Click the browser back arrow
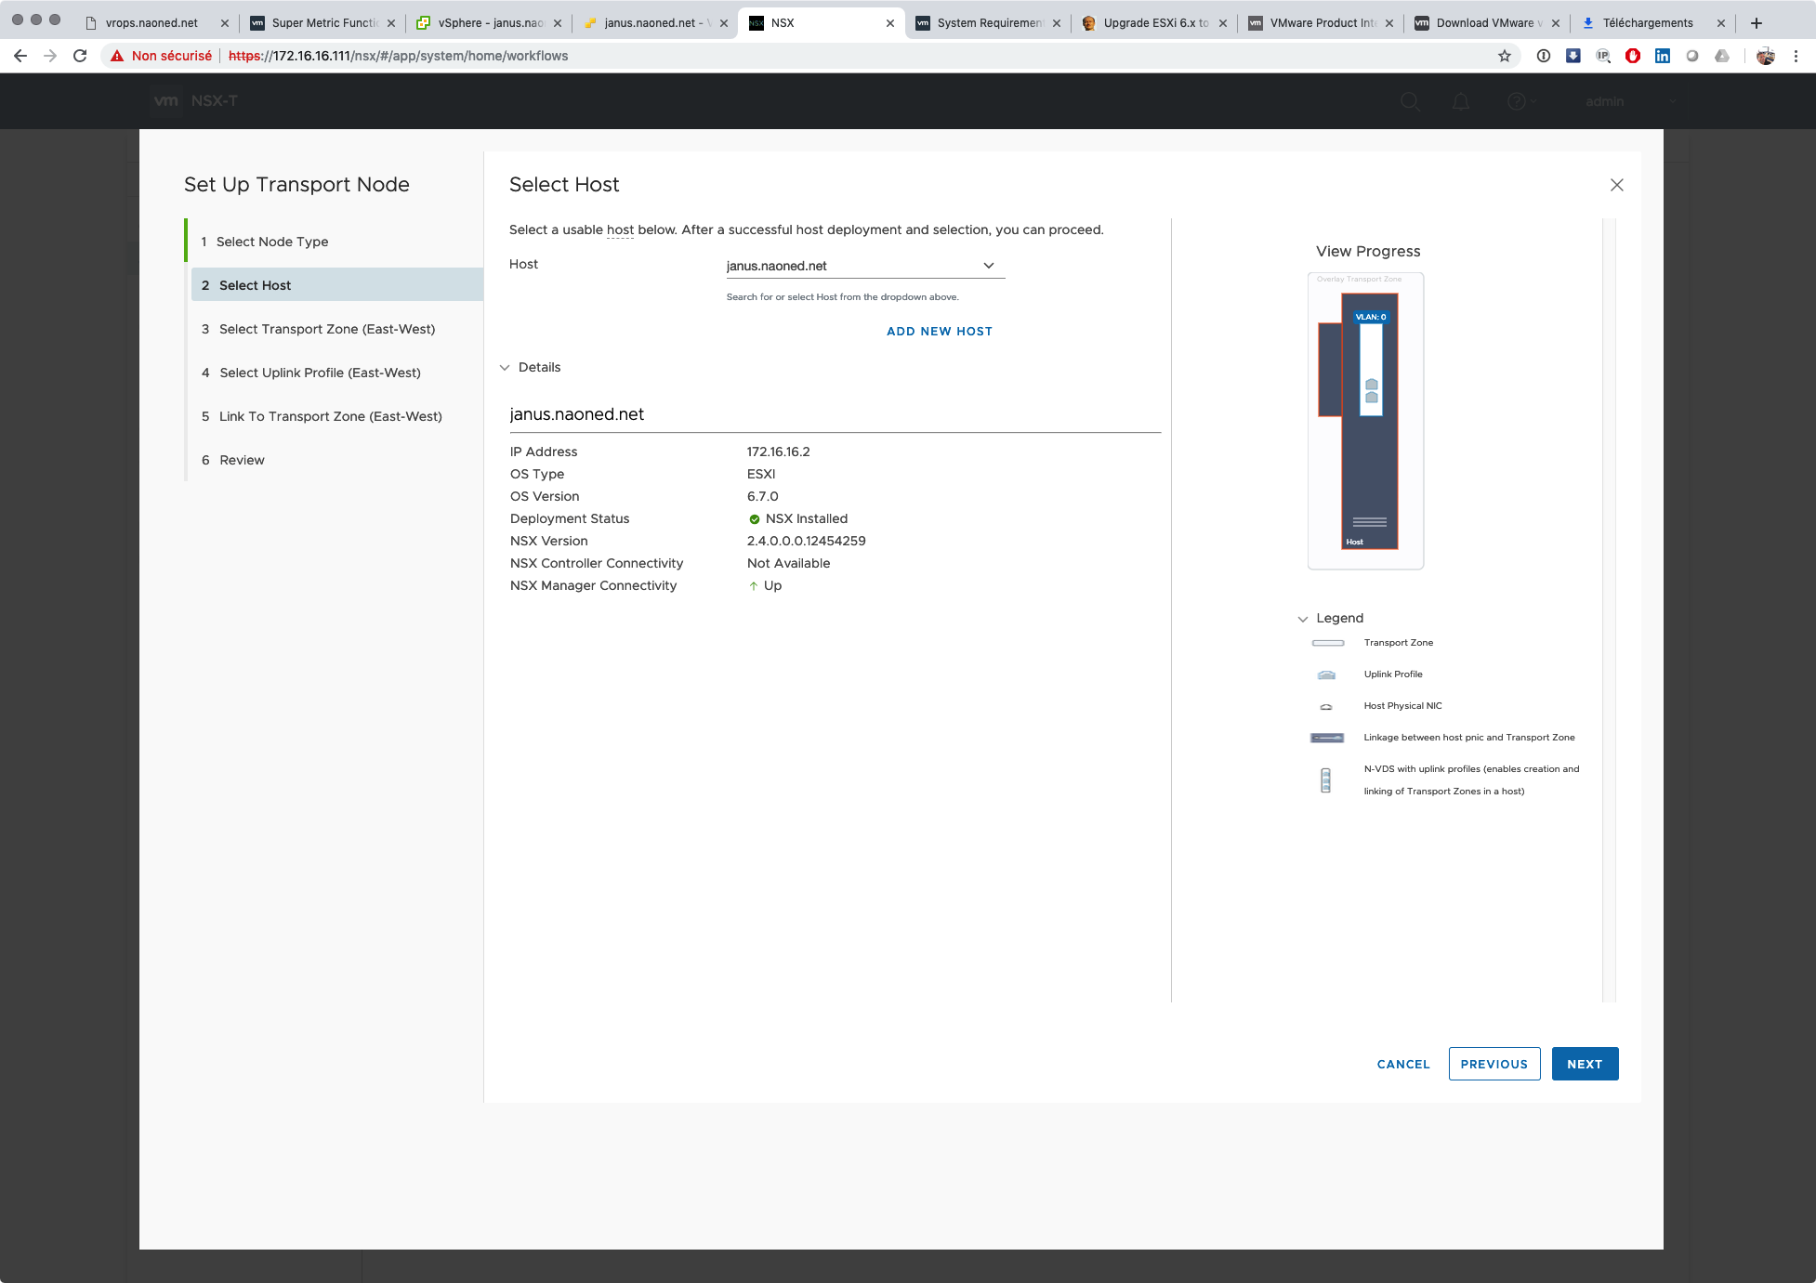The height and width of the screenshot is (1283, 1816). pos(20,56)
